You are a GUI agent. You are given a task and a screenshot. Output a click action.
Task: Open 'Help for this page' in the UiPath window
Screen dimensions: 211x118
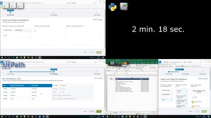pos(98,78)
